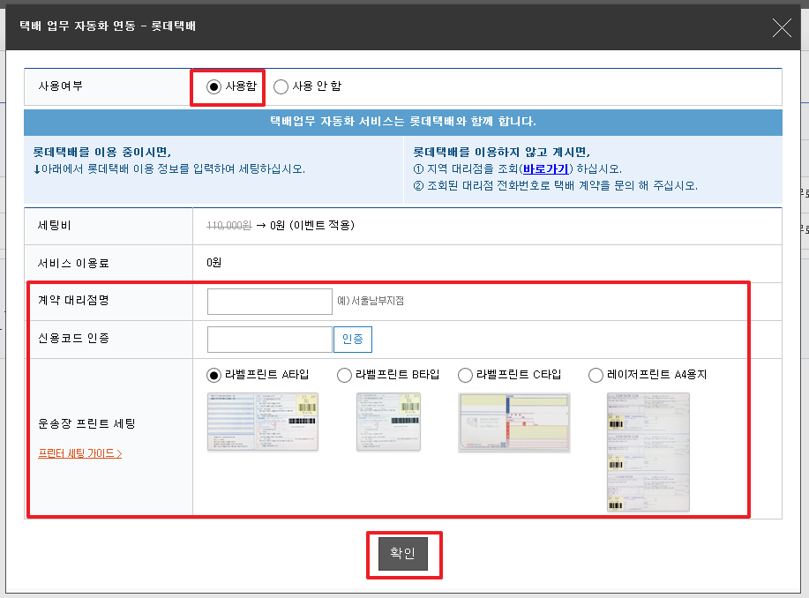This screenshot has width=809, height=598.
Task: Choose 라벨프린트 C타입 print option
Action: tap(465, 375)
